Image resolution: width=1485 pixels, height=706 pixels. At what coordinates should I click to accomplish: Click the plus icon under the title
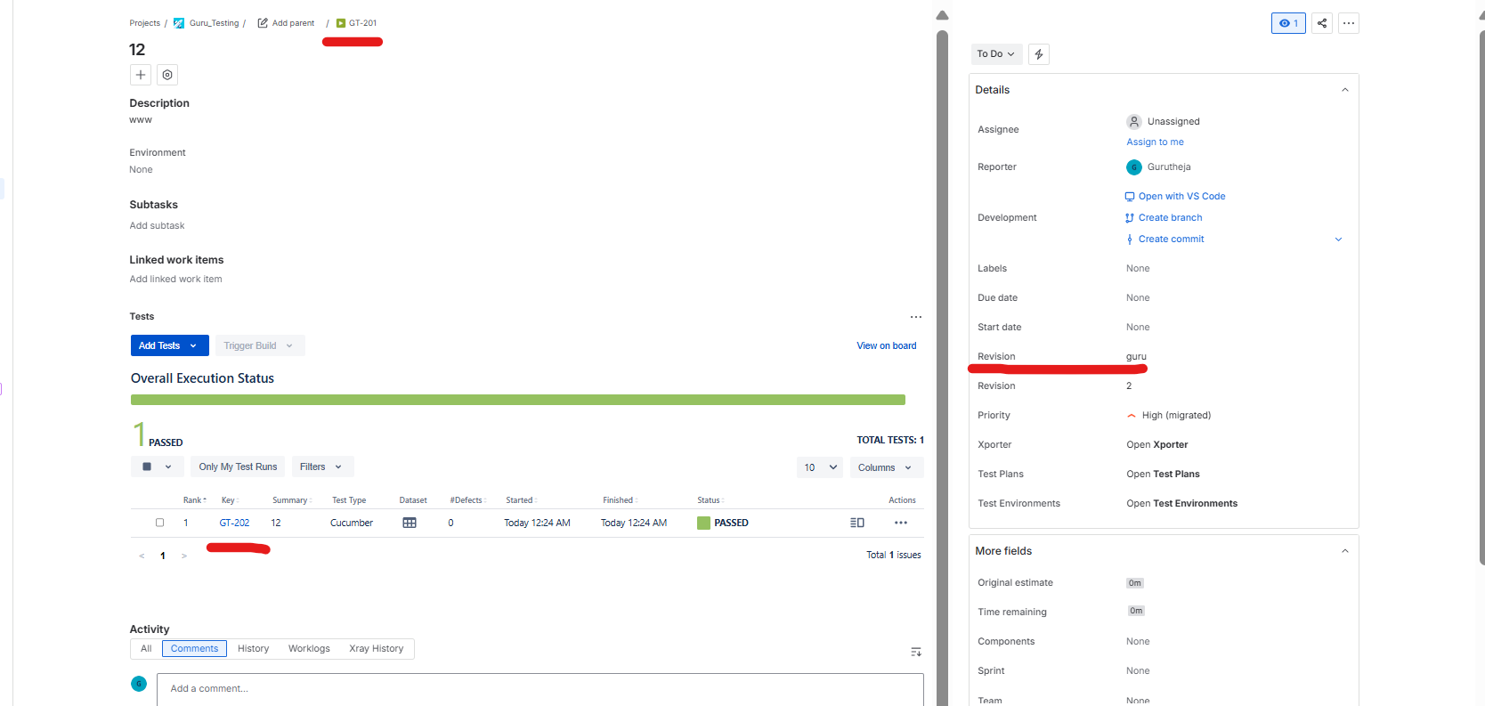pos(141,75)
